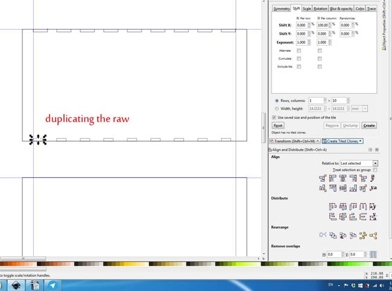The height and width of the screenshot is (291, 392).
Task: Click the Remove overlaps apply button
Action: point(373,254)
